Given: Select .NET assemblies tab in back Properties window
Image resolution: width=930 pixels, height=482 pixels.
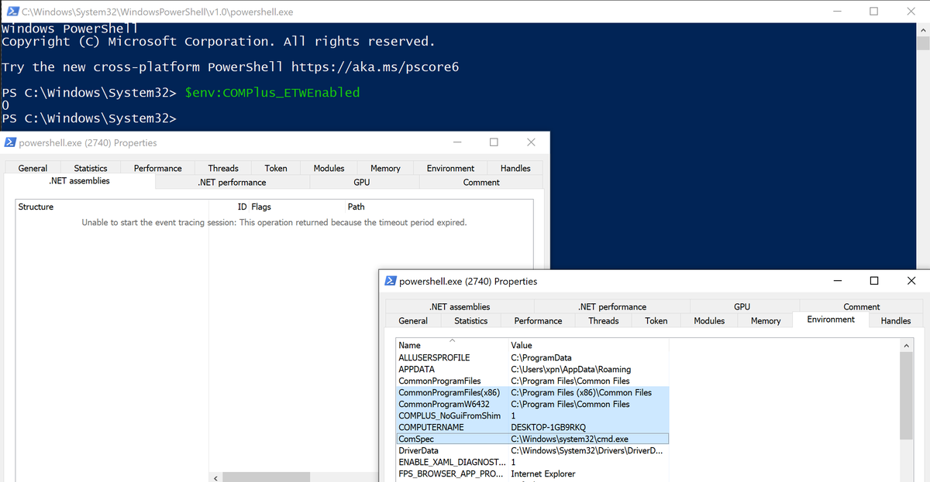Looking at the screenshot, I should point(79,181).
